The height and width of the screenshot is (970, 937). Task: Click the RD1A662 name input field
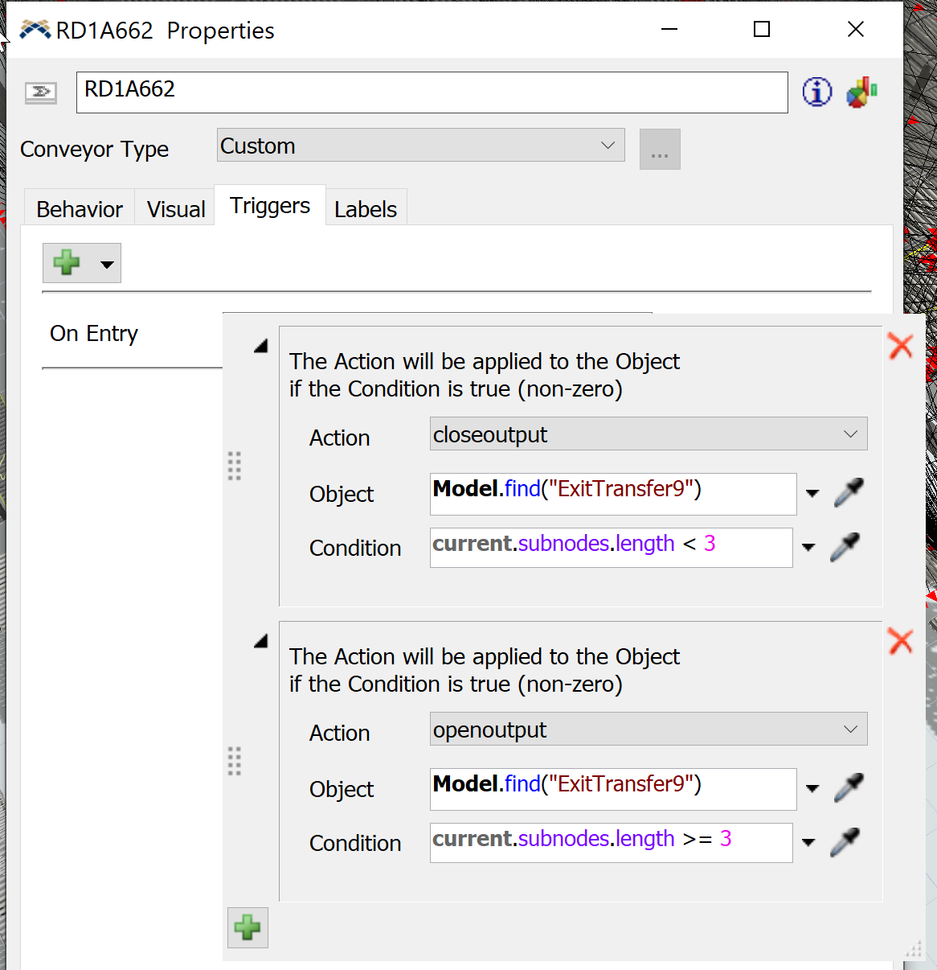tap(432, 92)
